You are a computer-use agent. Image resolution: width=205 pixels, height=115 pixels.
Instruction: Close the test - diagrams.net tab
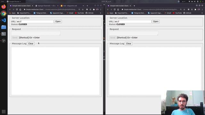click(83, 6)
